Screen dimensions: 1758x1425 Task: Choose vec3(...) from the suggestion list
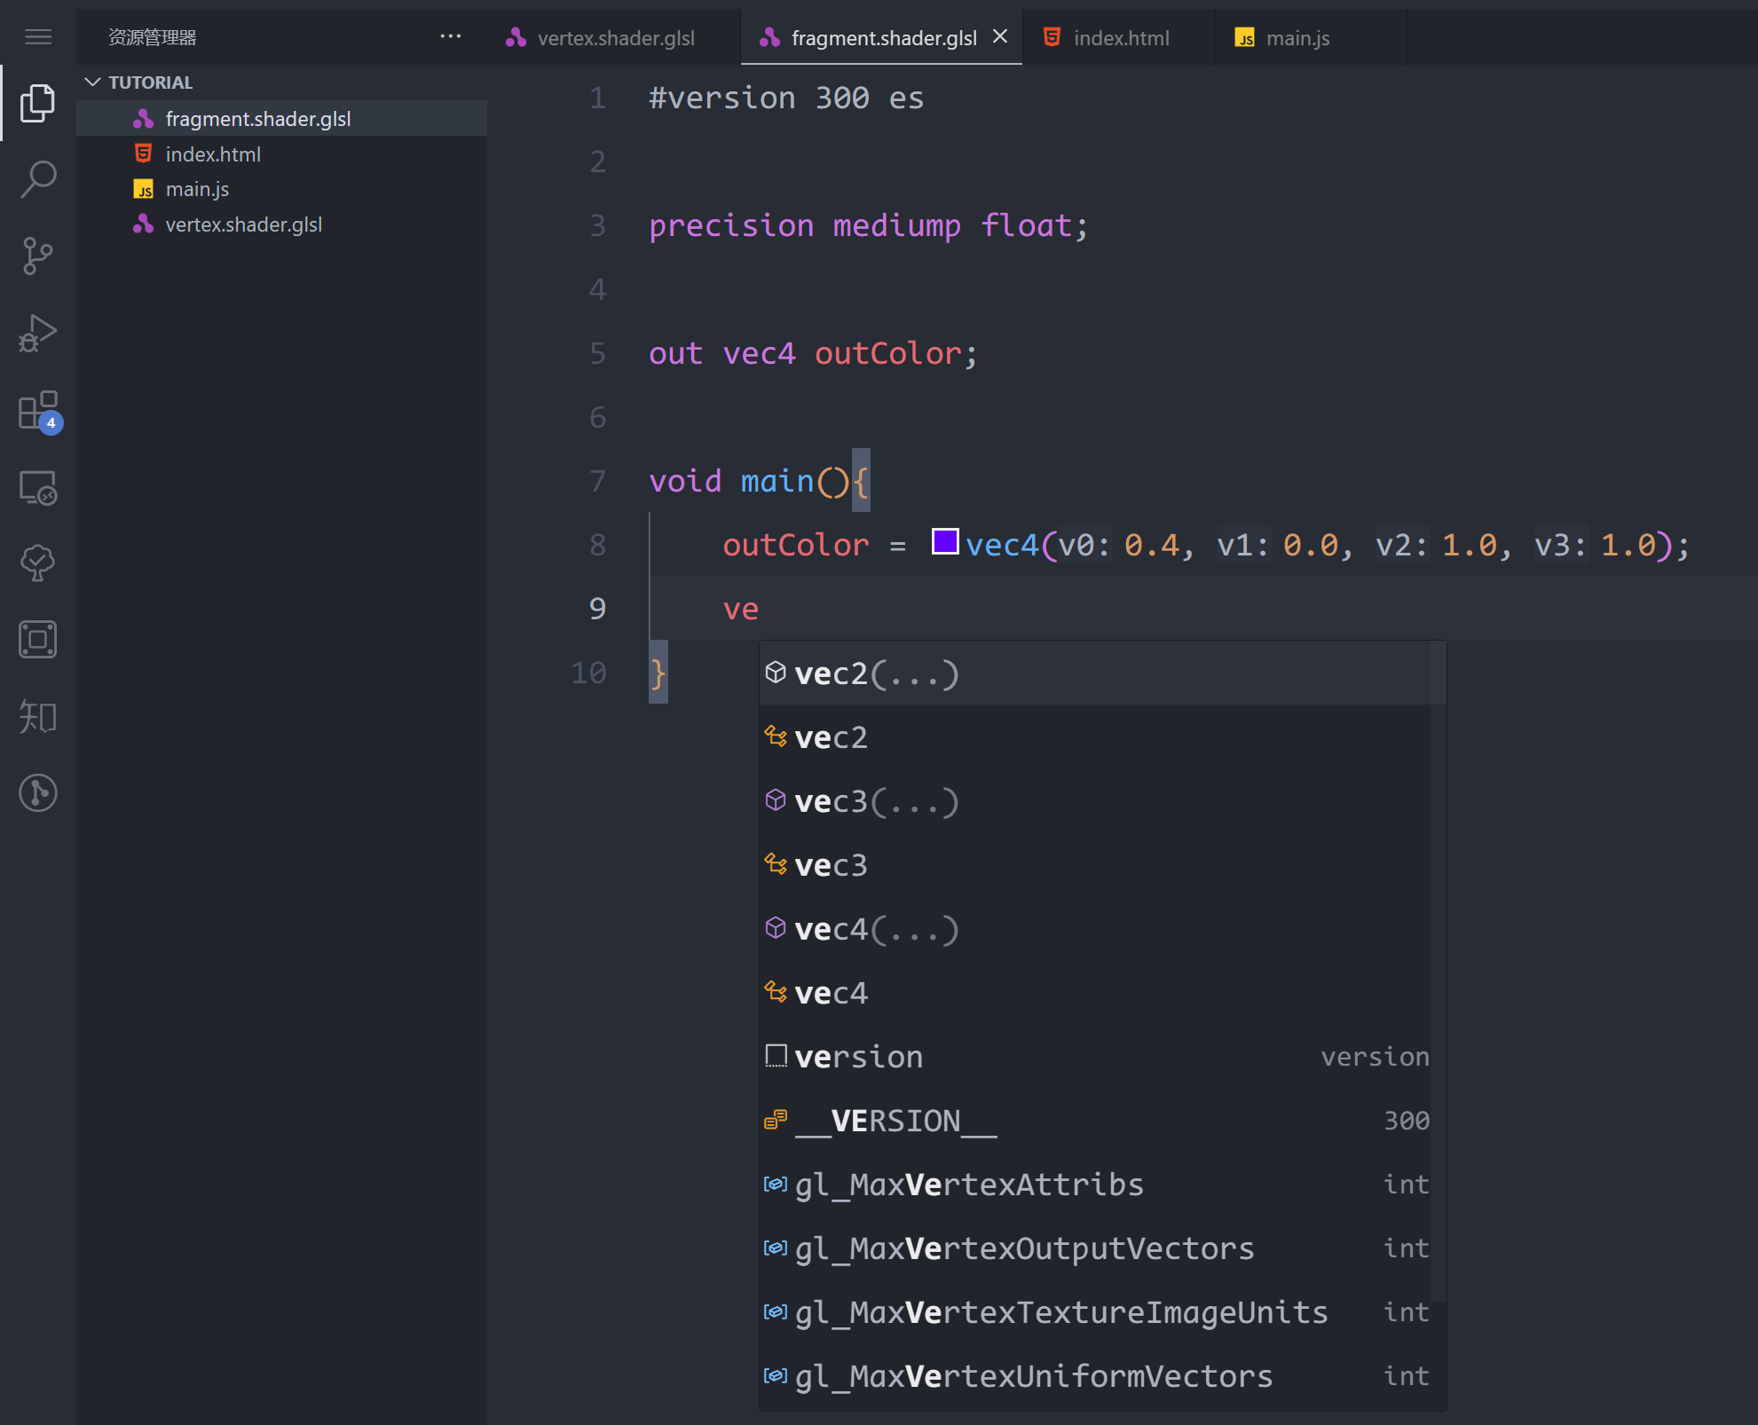[874, 800]
